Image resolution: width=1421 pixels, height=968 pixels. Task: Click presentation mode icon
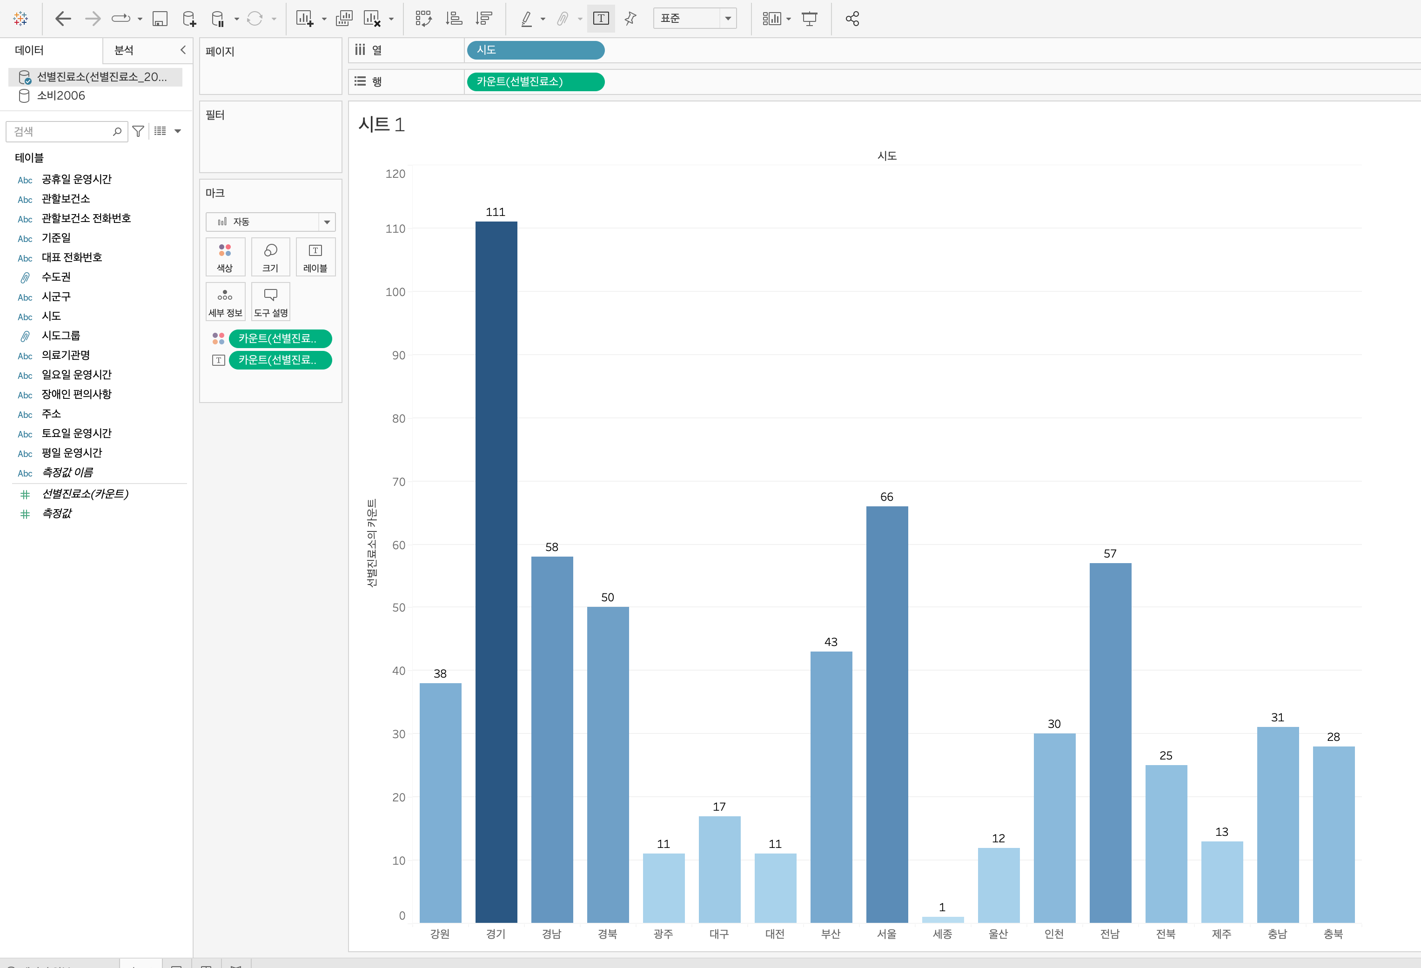click(x=810, y=19)
